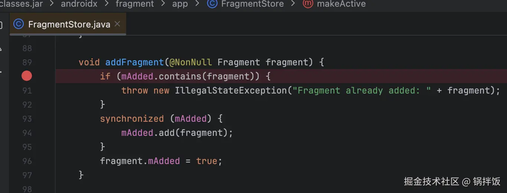Remove the red breakpoint on line 90
The width and height of the screenshot is (507, 193).
click(x=27, y=76)
